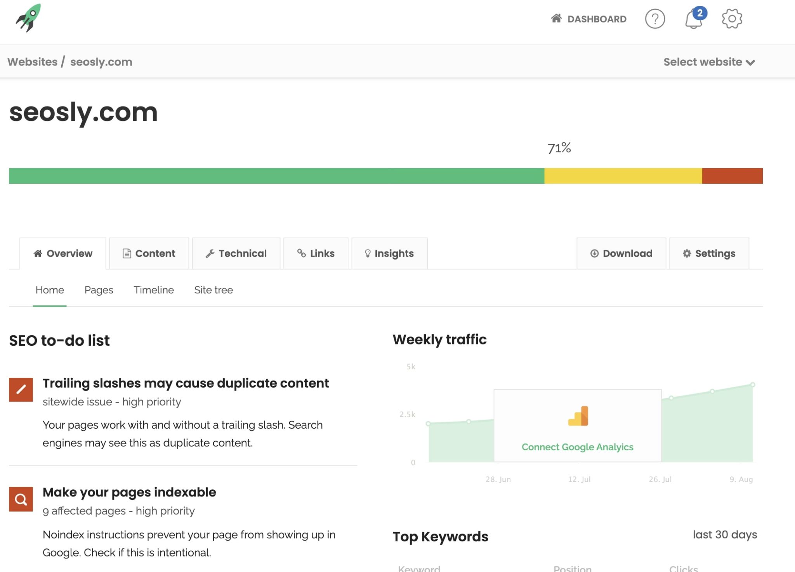Click the orange magnifier indexable issue icon
Screen dimensions: 795x572
coord(21,499)
